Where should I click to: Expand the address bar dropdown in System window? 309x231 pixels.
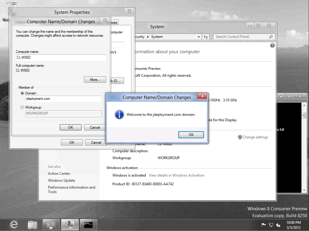pos(199,37)
